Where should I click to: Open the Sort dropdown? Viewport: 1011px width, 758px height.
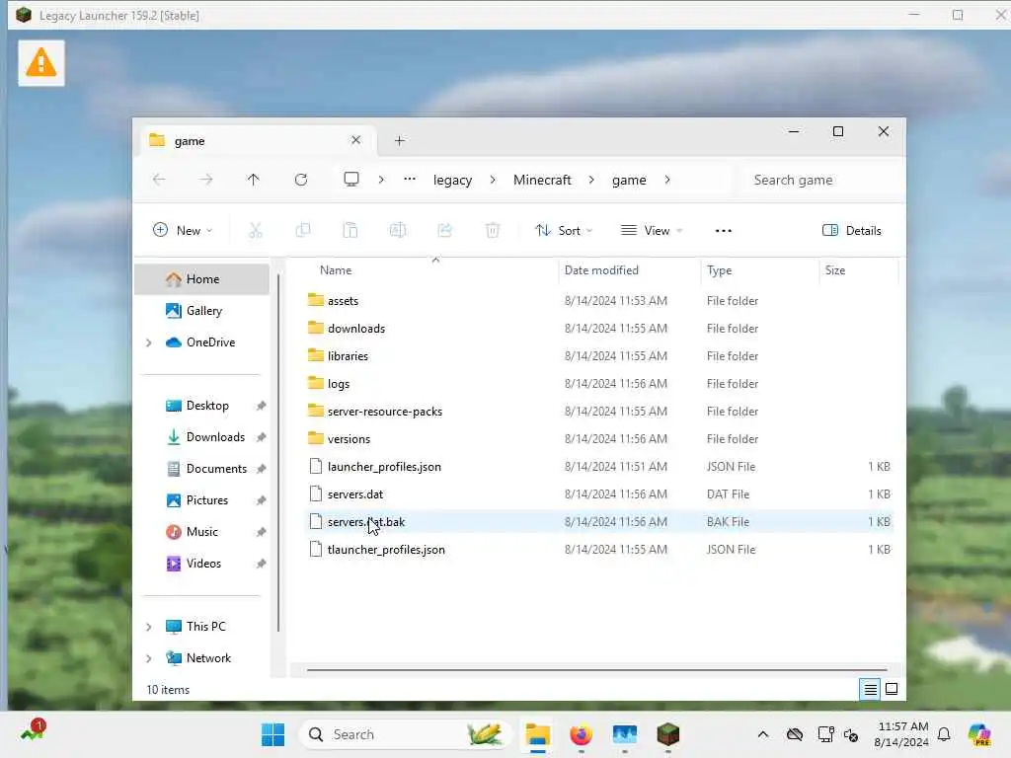pyautogui.click(x=564, y=230)
